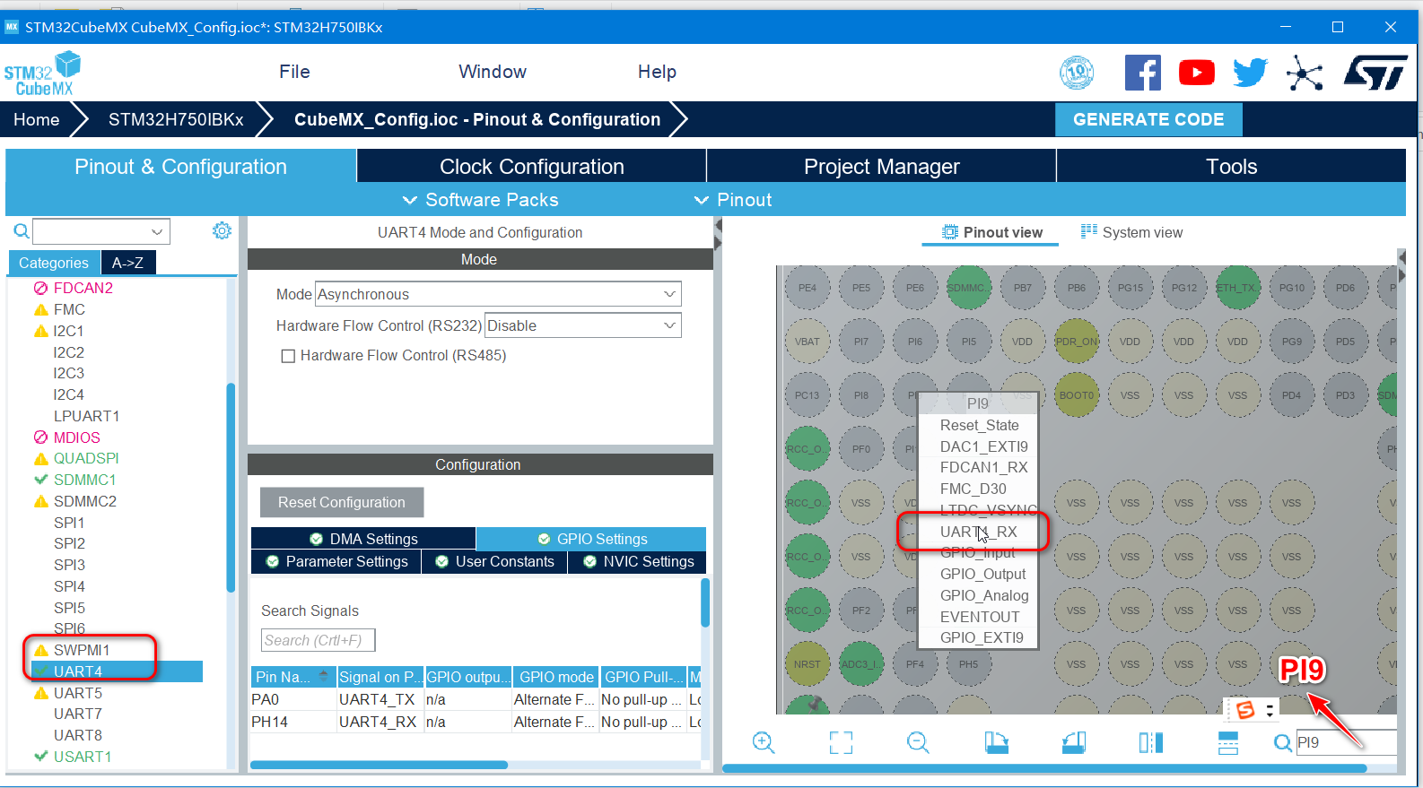
Task: Choose GPIO_Output from the PI9 pin menu
Action: [978, 574]
